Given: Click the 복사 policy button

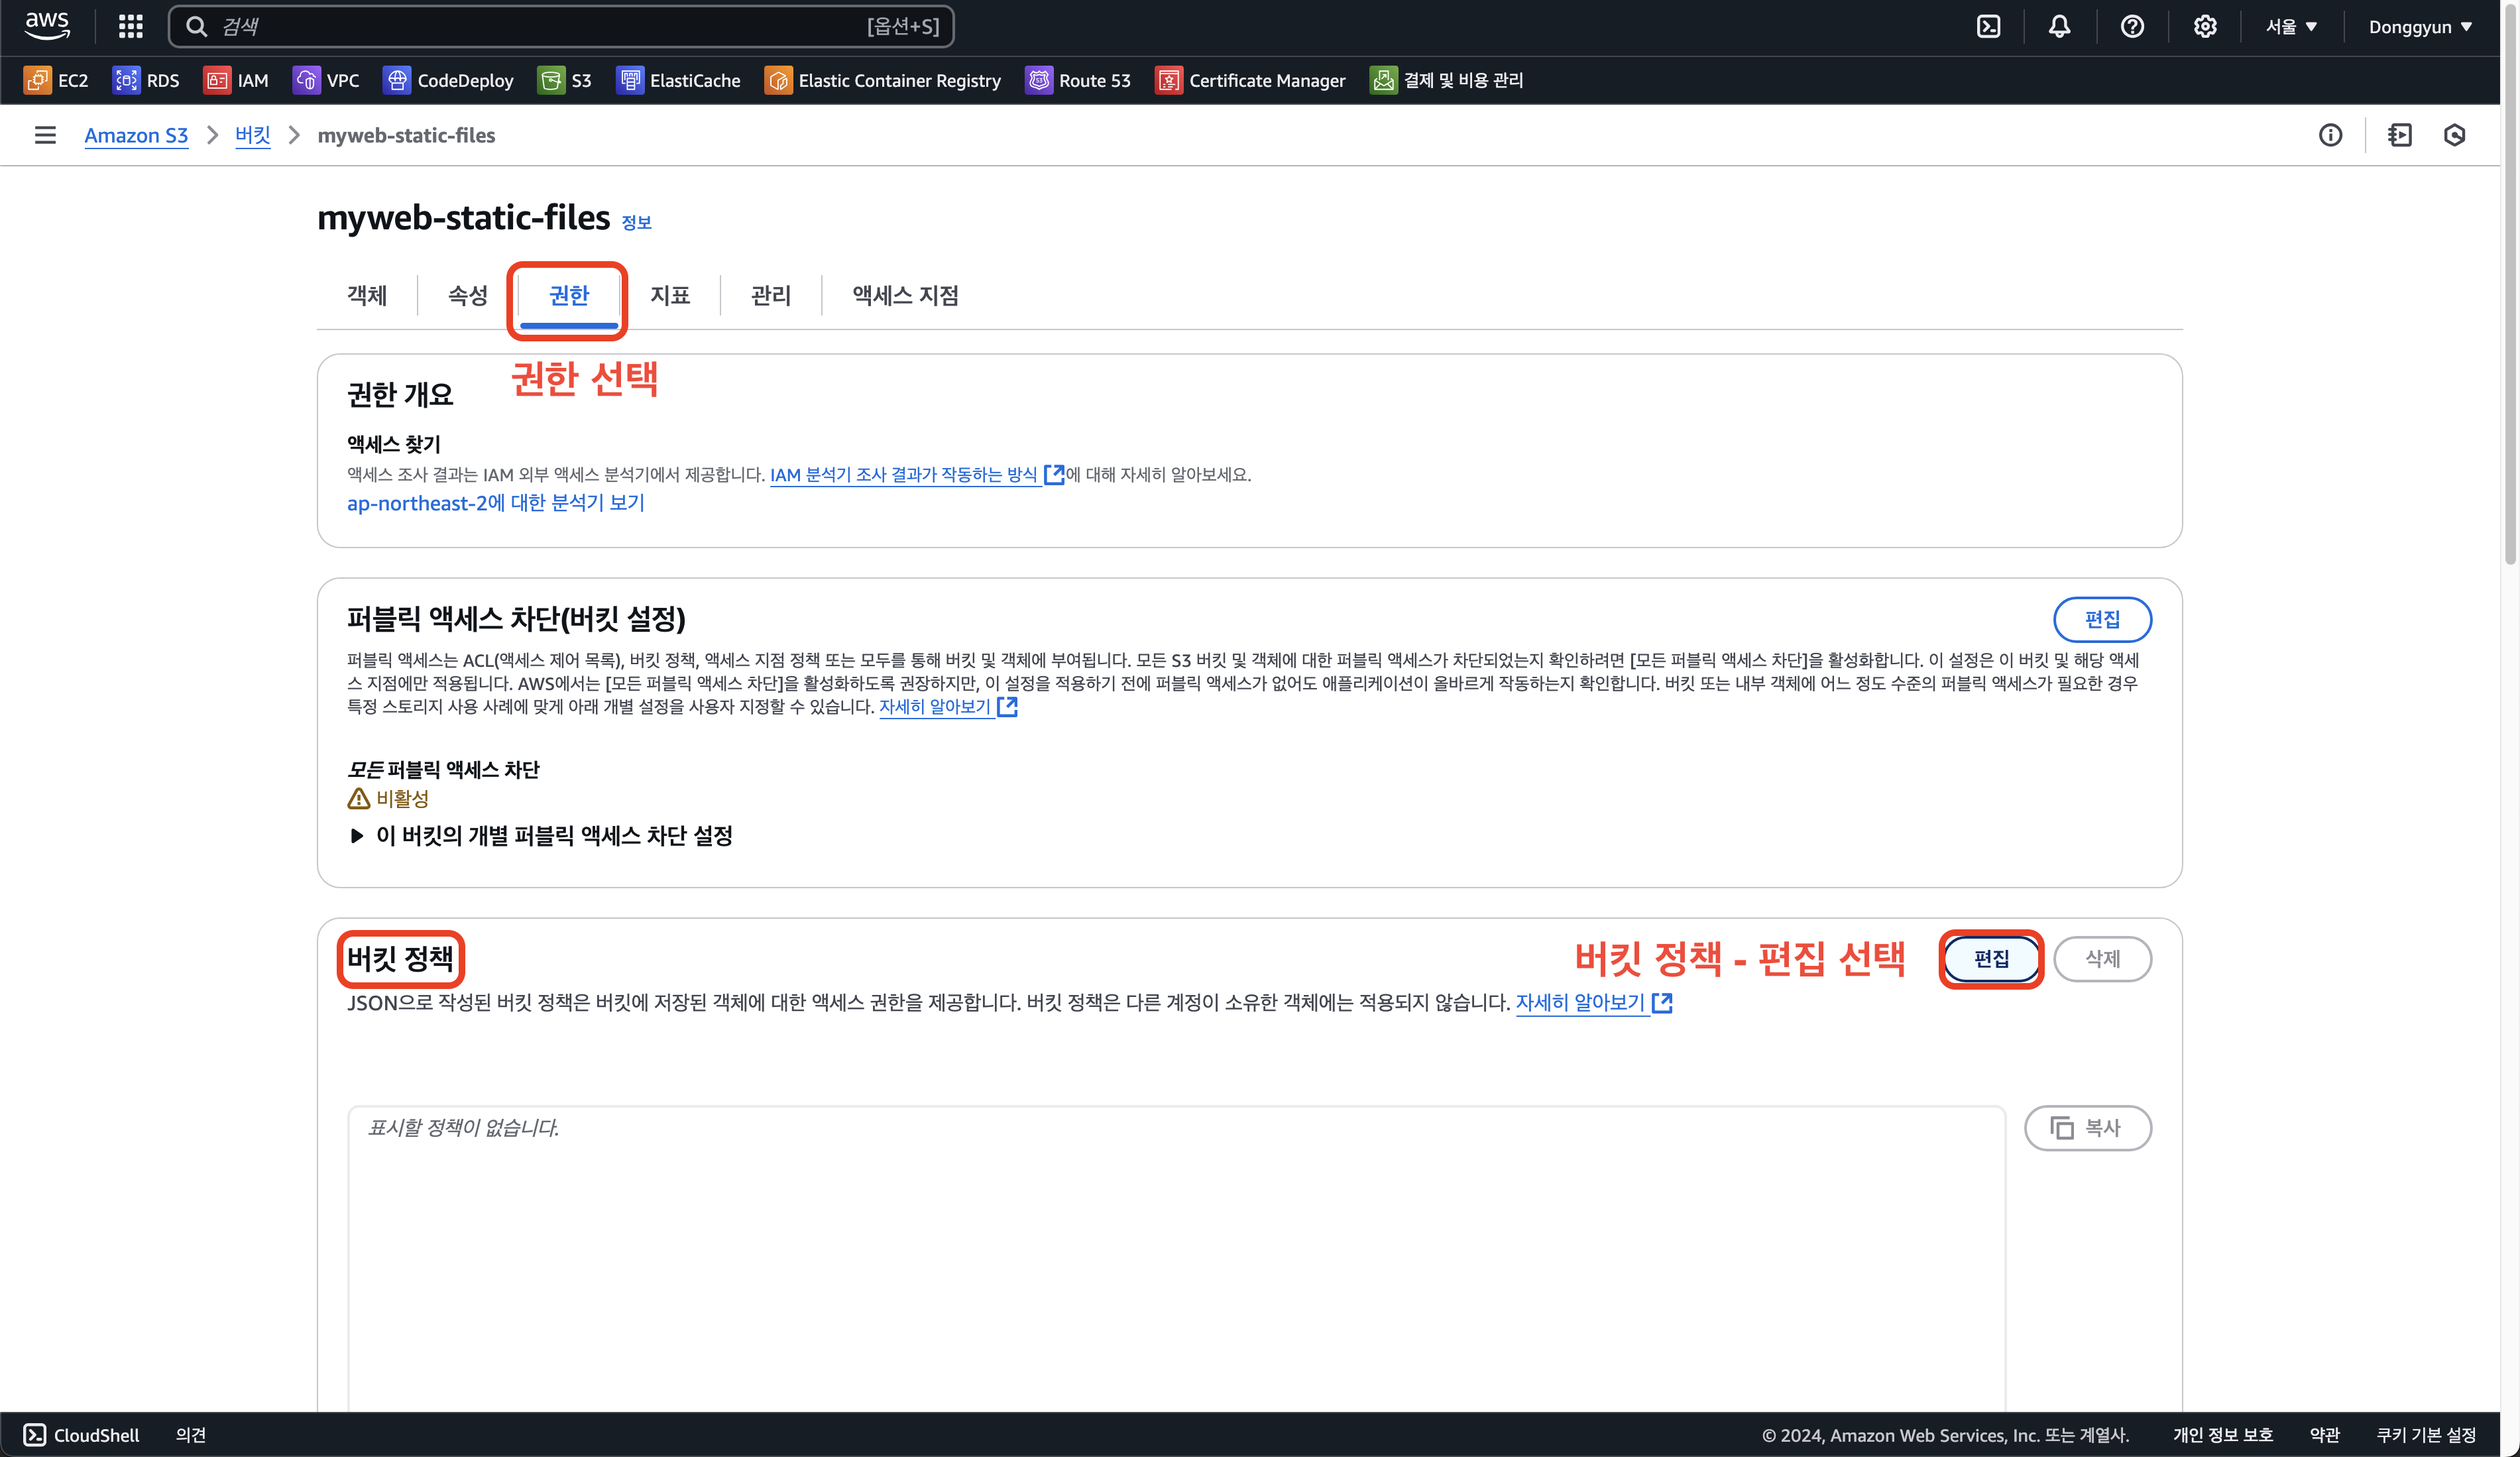Looking at the screenshot, I should (2088, 1128).
